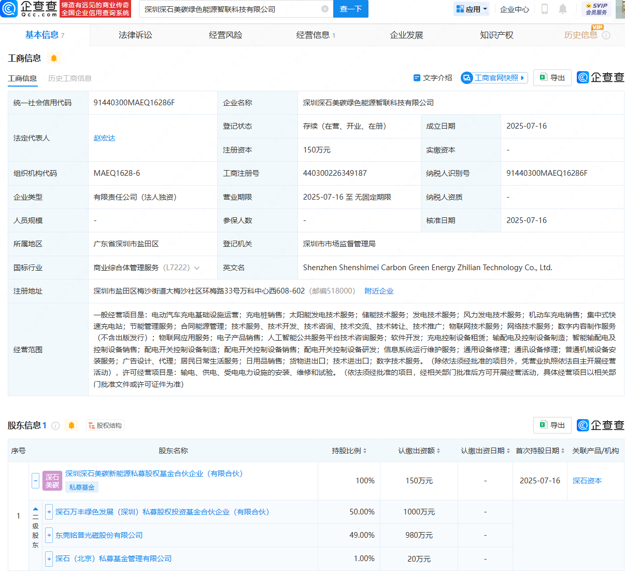This screenshot has width=625, height=572.
Task: Click the 注册资本 value 150万元
Action: 317,150
